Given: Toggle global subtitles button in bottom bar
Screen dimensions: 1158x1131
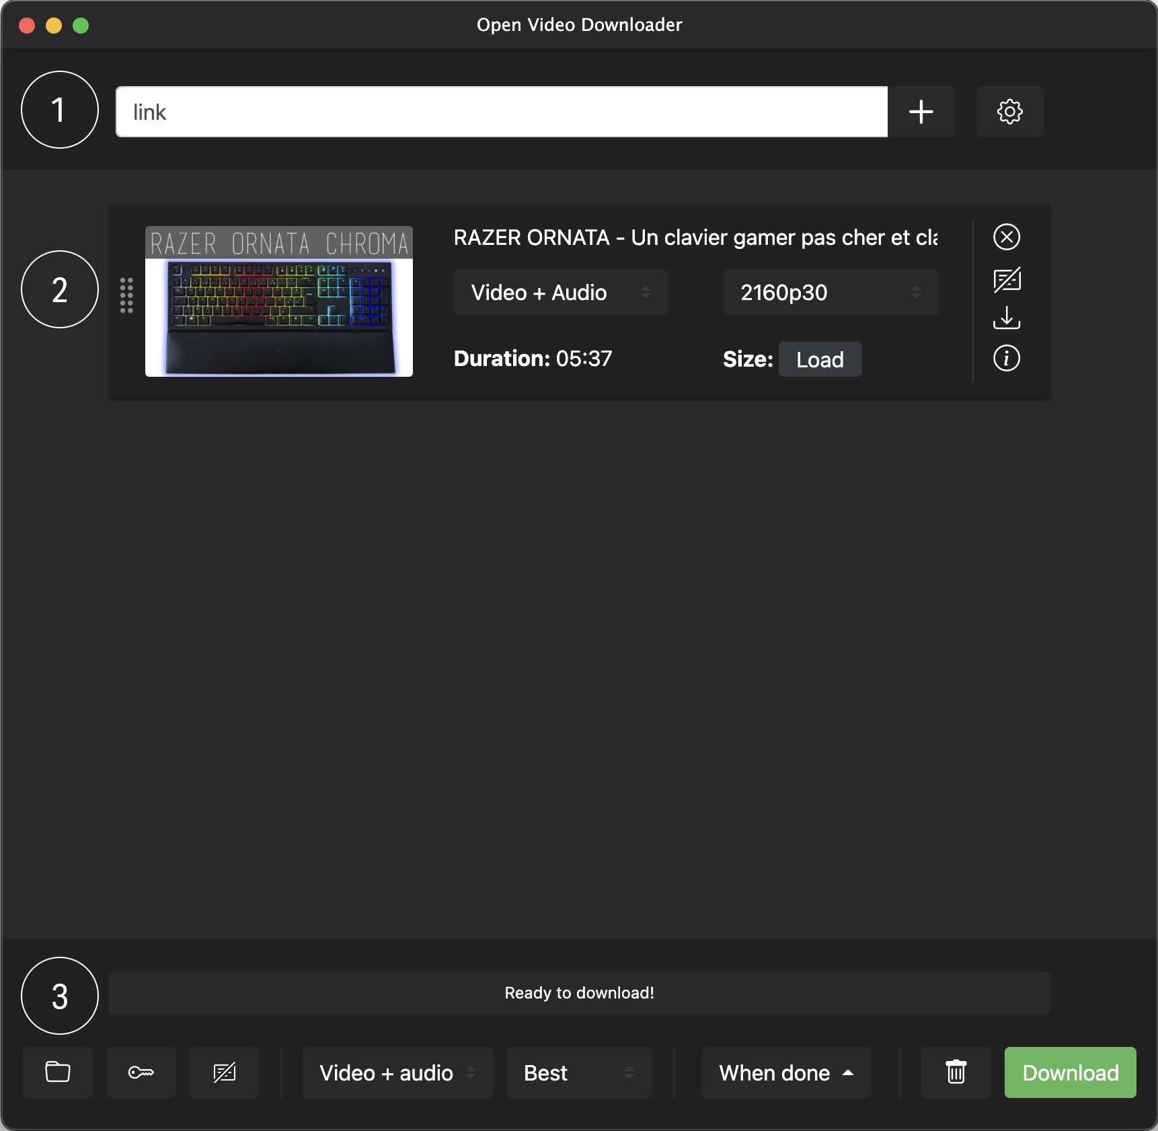Looking at the screenshot, I should click(x=225, y=1072).
